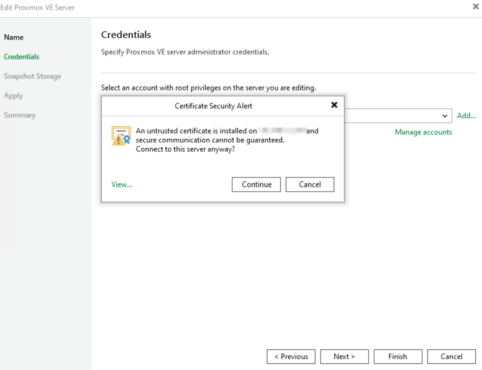
Task: Click the Certificate Security Alert title bar
Action: point(213,106)
